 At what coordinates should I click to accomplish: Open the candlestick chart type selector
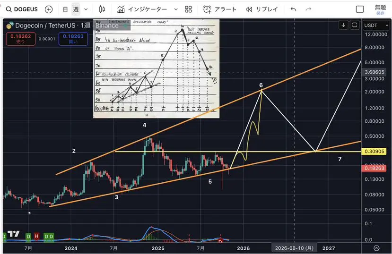[x=102, y=9]
